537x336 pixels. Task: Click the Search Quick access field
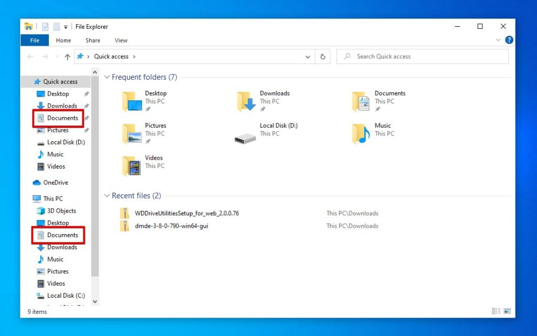(x=422, y=57)
